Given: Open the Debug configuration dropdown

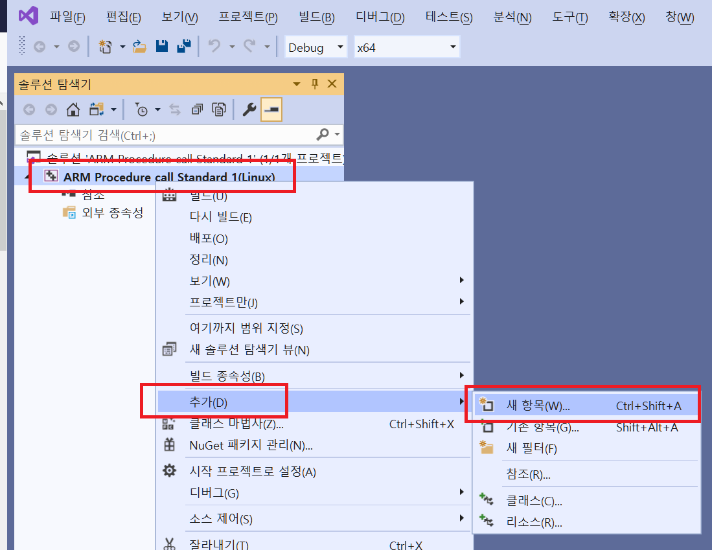Looking at the screenshot, I should [316, 47].
